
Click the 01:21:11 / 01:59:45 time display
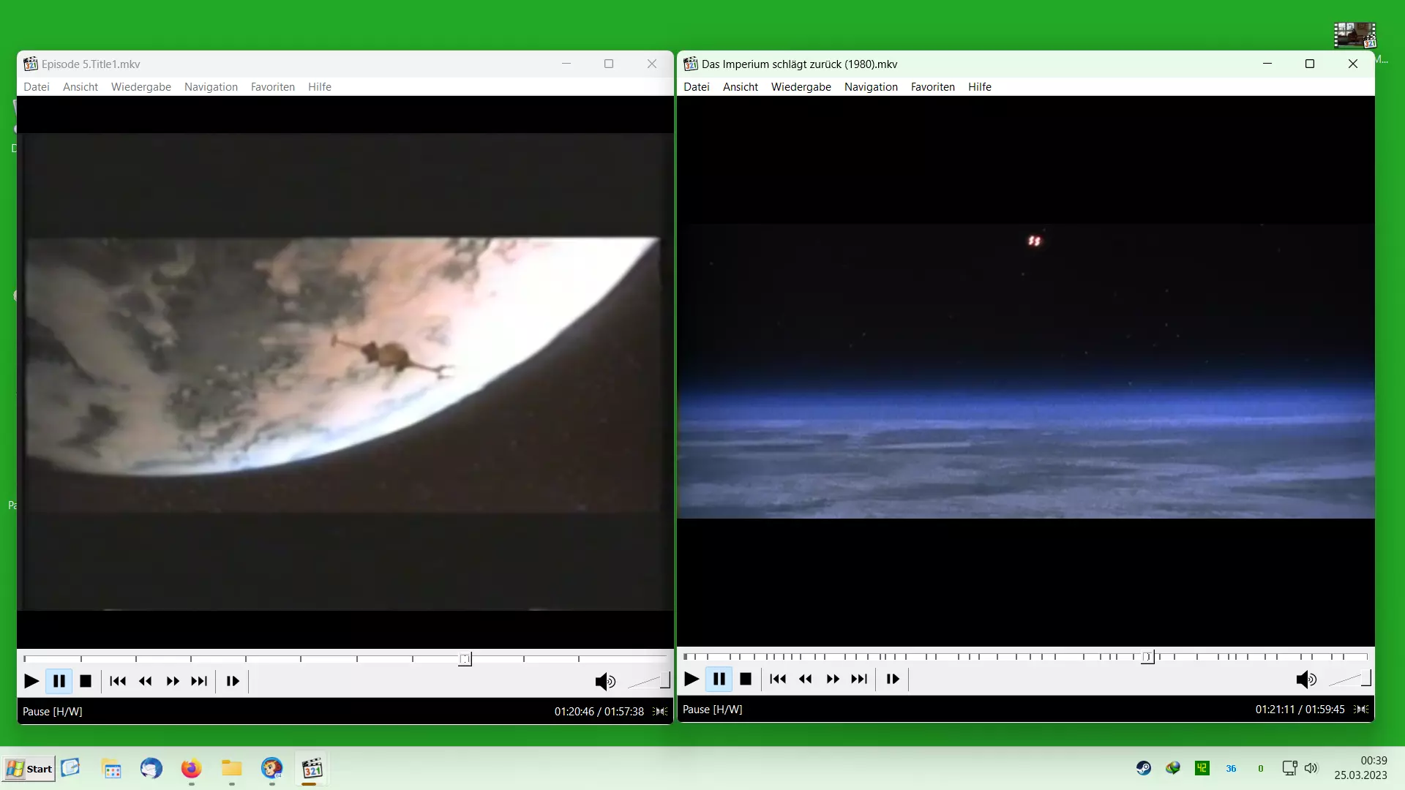point(1300,709)
